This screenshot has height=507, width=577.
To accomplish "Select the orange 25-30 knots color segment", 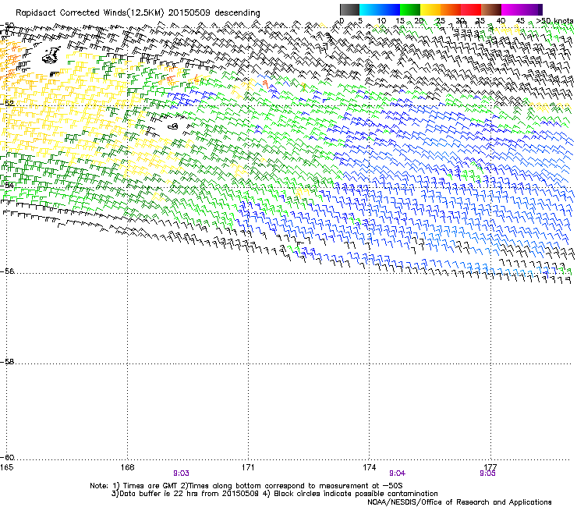I will click(451, 9).
